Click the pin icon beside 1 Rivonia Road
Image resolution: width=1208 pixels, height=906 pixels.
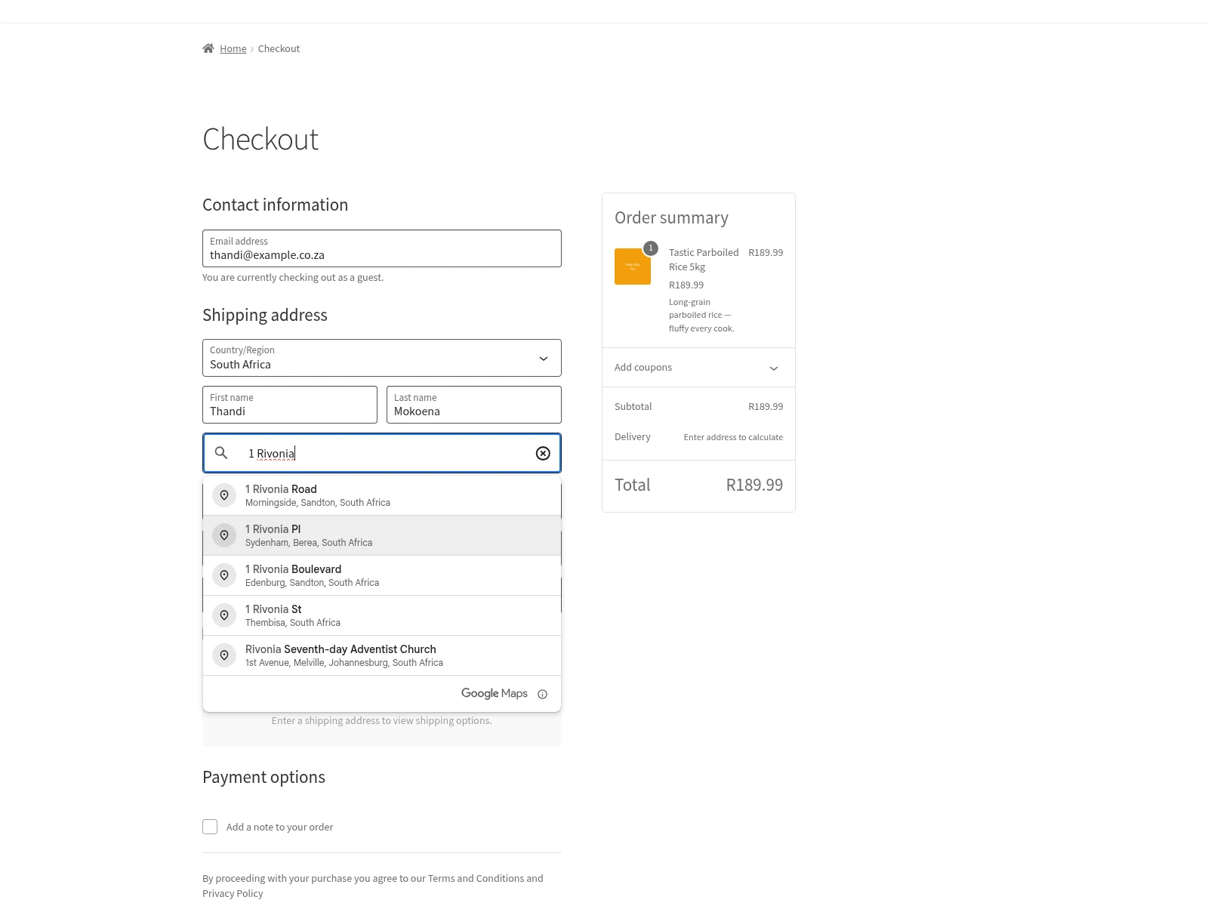click(x=224, y=495)
